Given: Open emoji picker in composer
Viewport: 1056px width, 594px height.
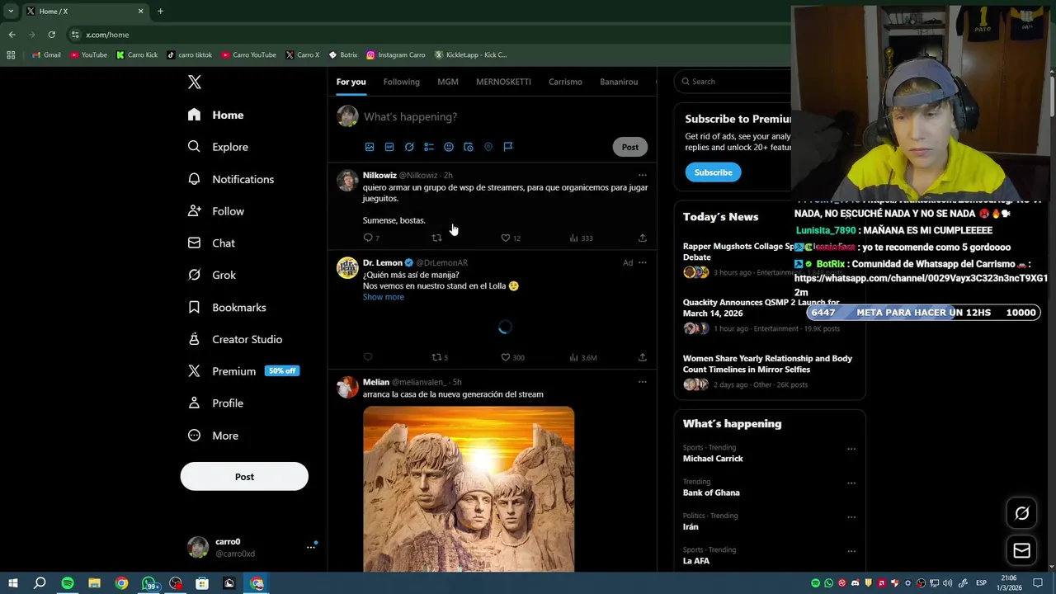Looking at the screenshot, I should point(449,147).
